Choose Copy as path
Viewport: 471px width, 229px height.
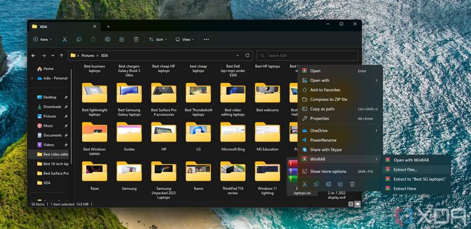[x=340, y=109]
